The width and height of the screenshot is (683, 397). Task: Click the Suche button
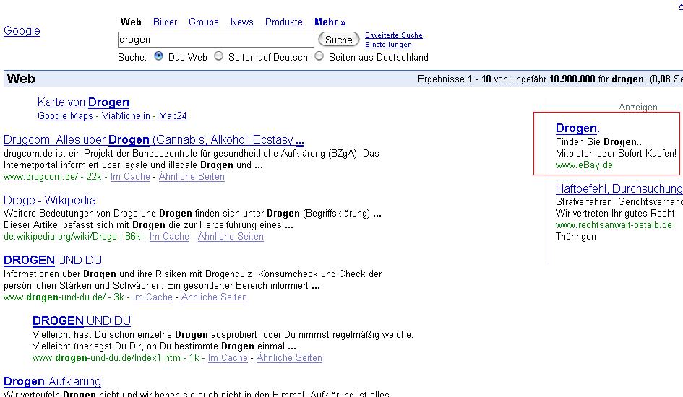click(x=339, y=40)
